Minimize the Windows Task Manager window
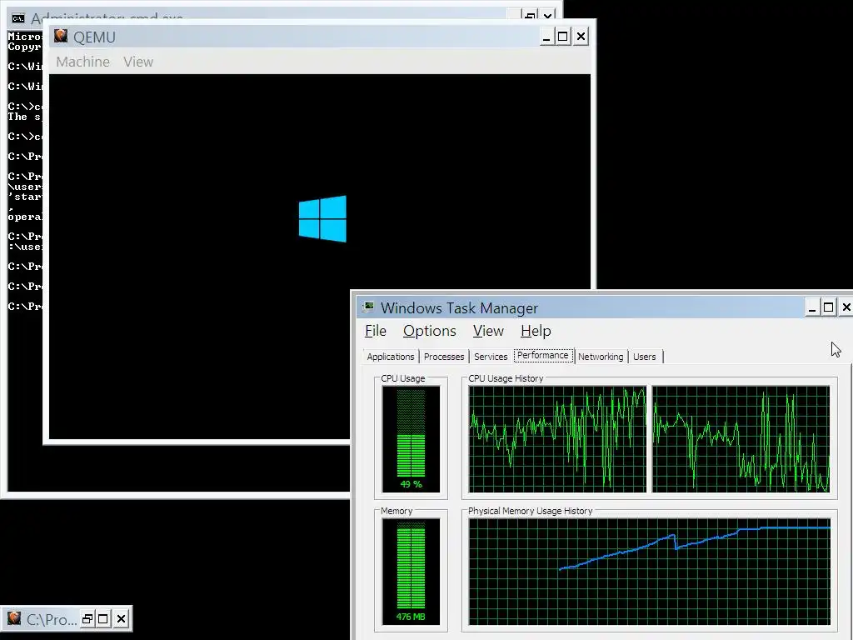 tap(811, 307)
